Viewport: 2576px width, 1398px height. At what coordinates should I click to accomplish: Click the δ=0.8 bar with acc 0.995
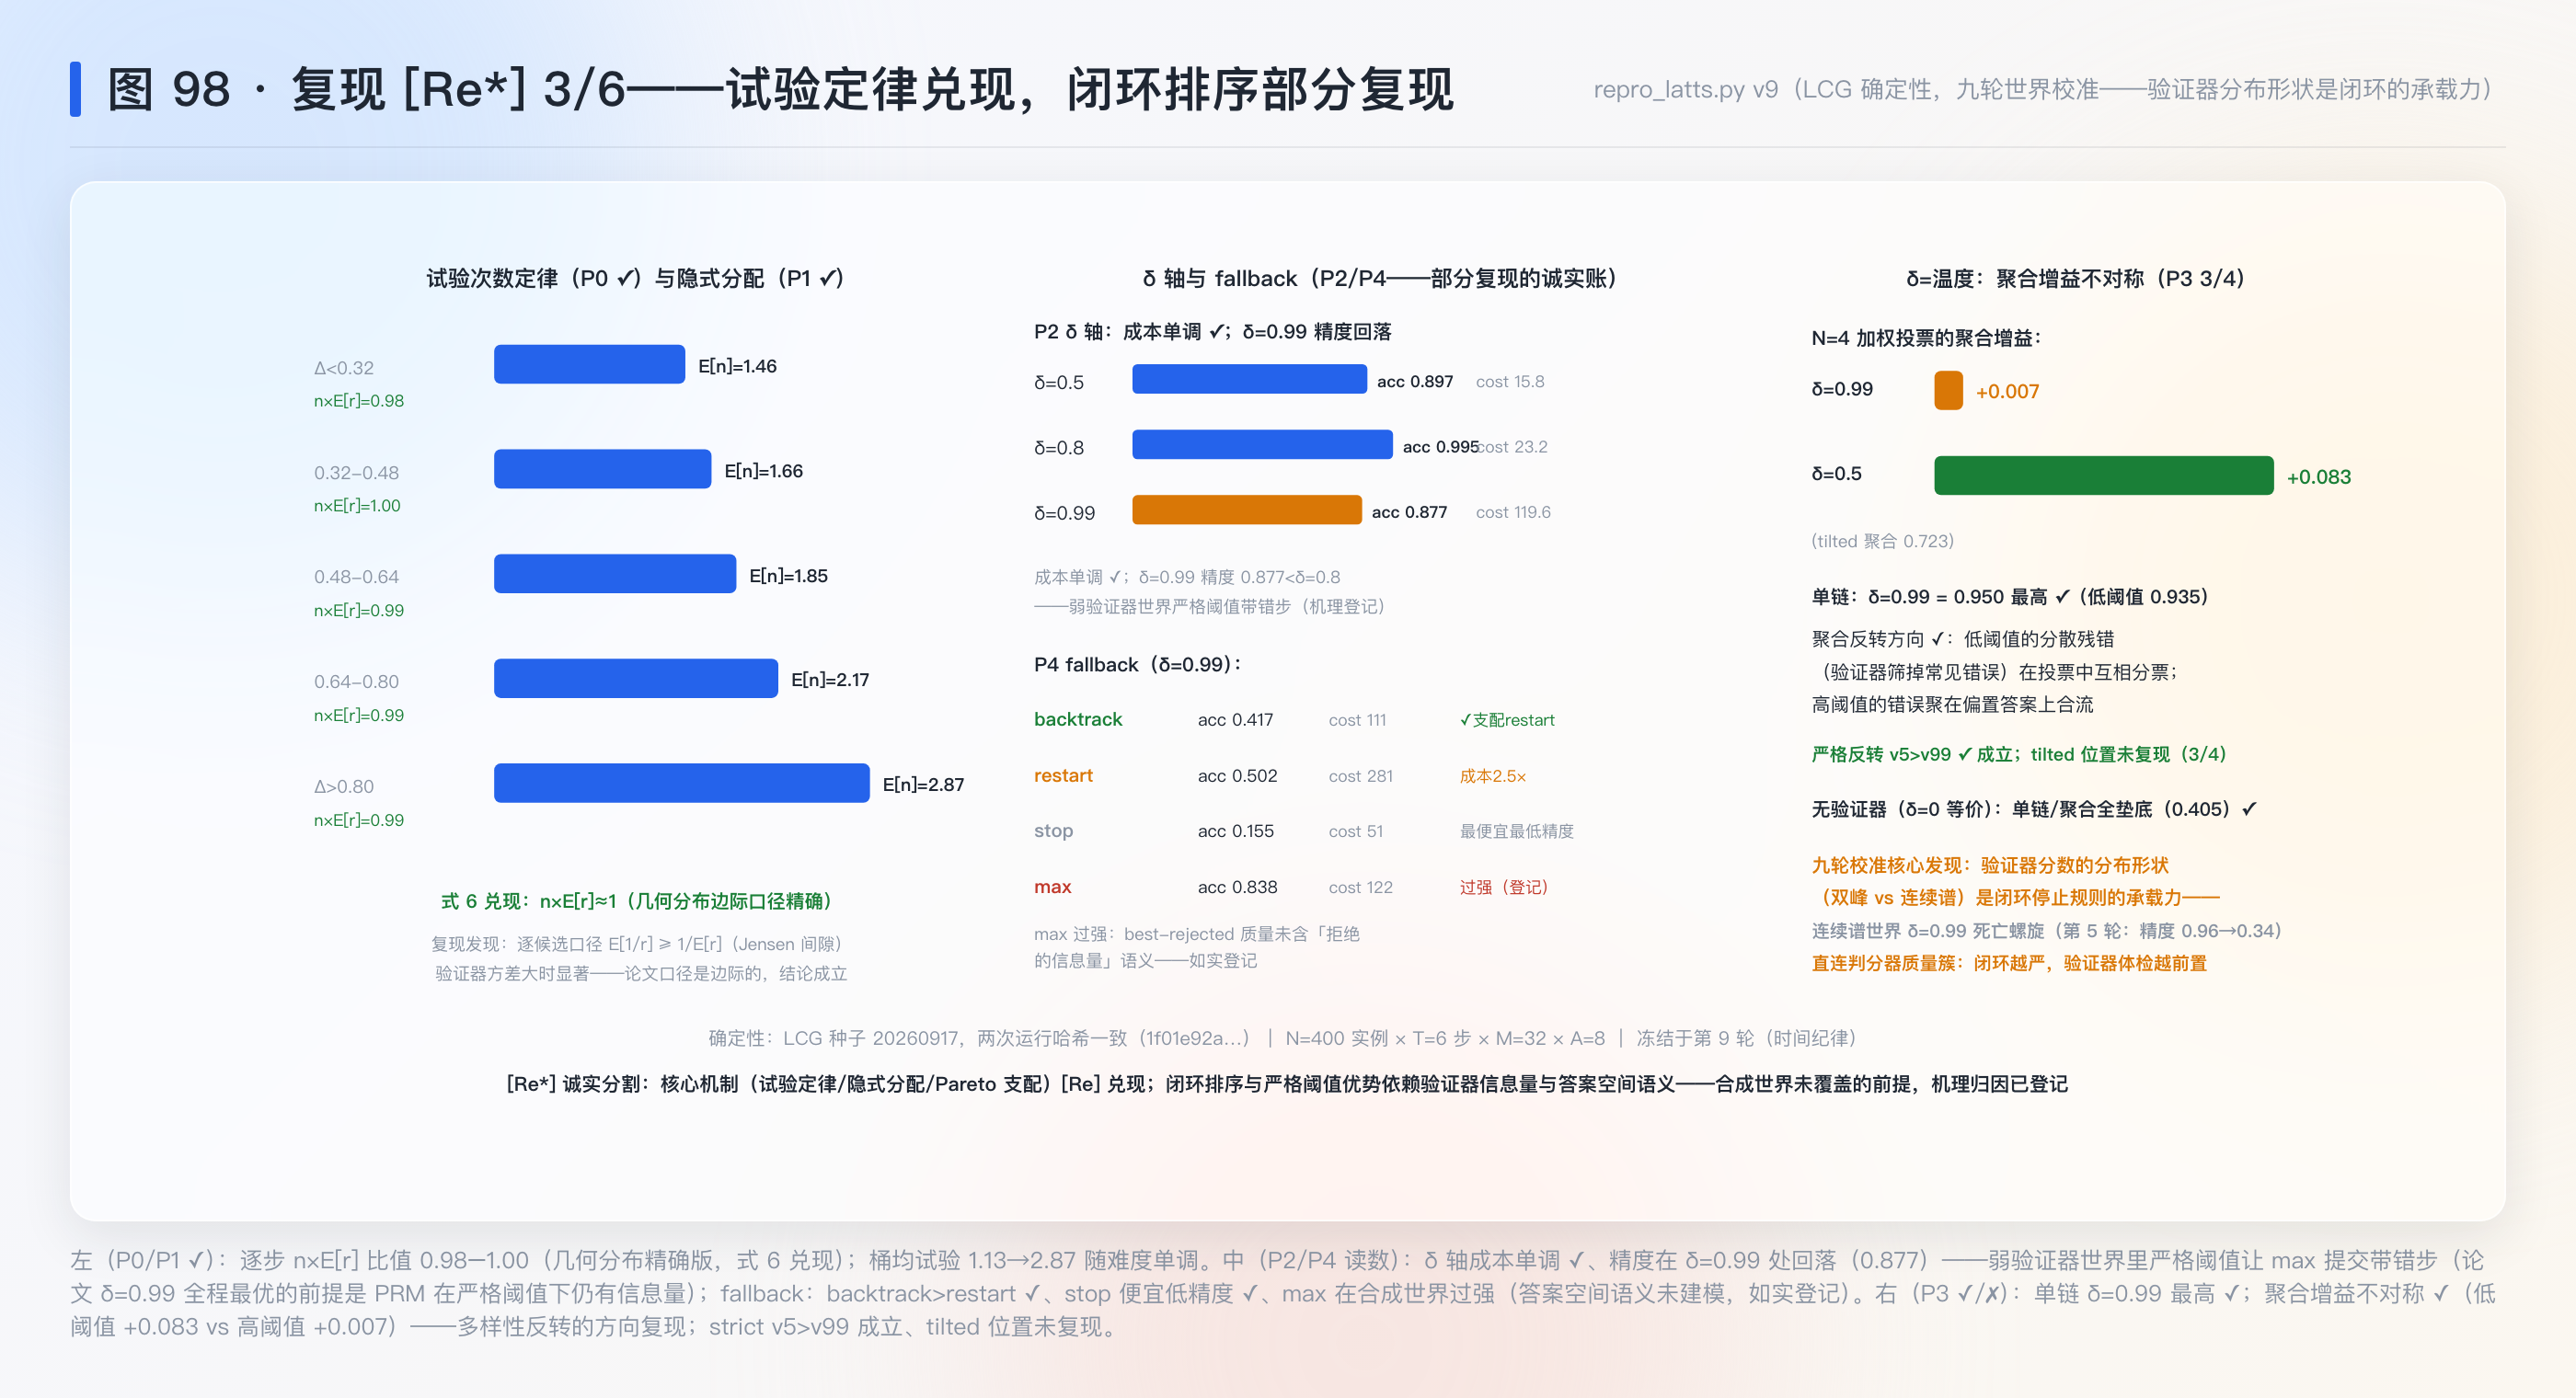pos(1262,446)
